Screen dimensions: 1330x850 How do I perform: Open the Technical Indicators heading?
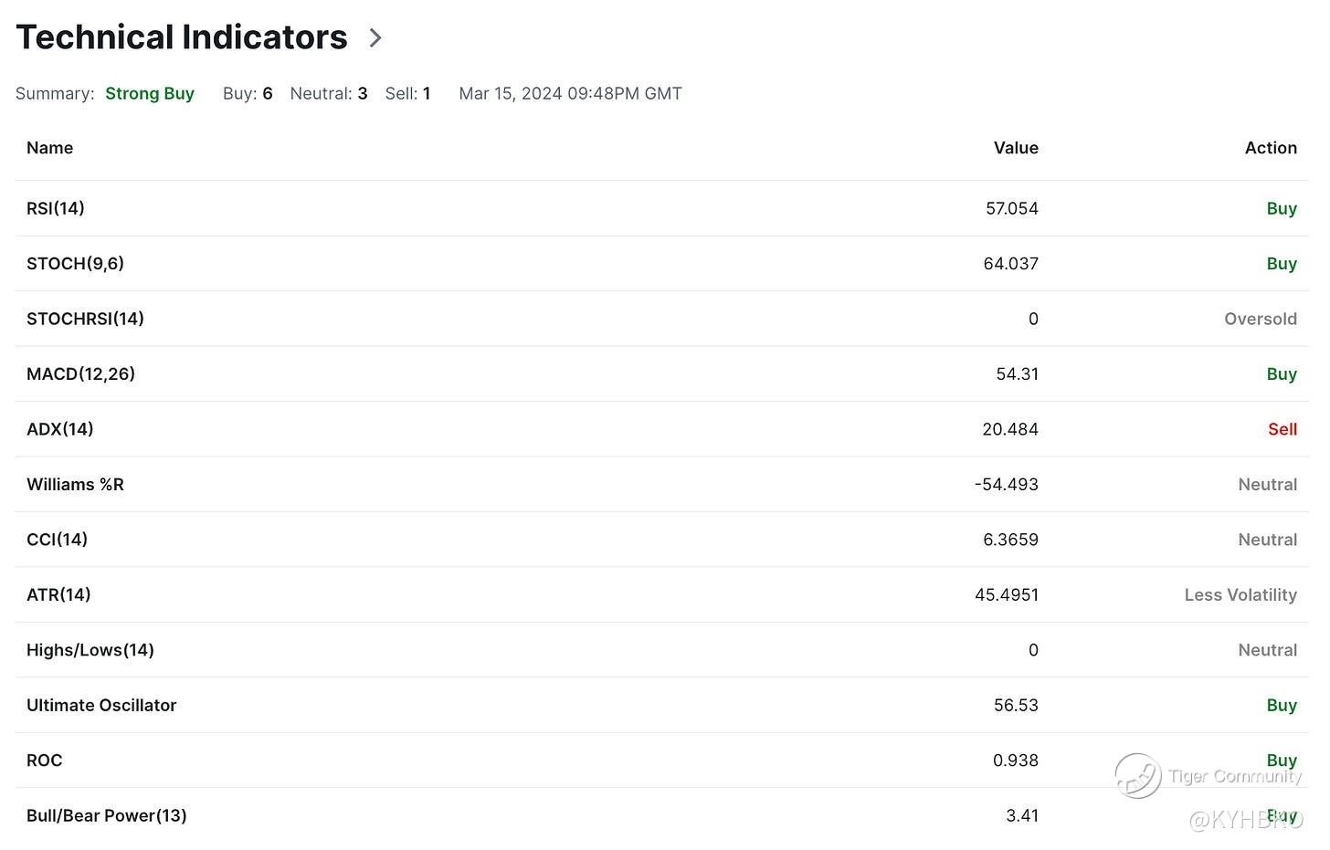[x=182, y=37]
